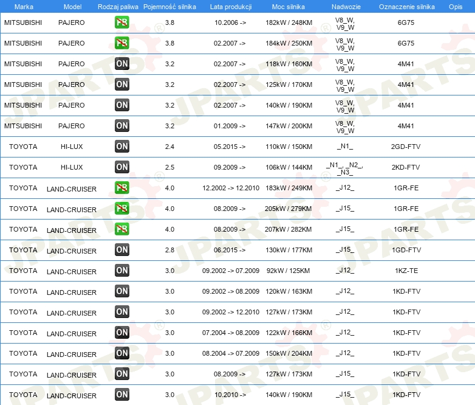The height and width of the screenshot is (405, 475).
Task: Click petrol icon for Pajero 184kW / 250KM
Action: pos(121,43)
